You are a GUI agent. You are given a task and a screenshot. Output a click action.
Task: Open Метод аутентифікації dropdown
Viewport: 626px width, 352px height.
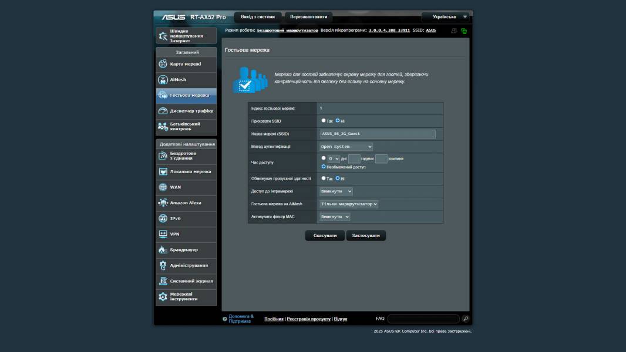click(x=346, y=147)
